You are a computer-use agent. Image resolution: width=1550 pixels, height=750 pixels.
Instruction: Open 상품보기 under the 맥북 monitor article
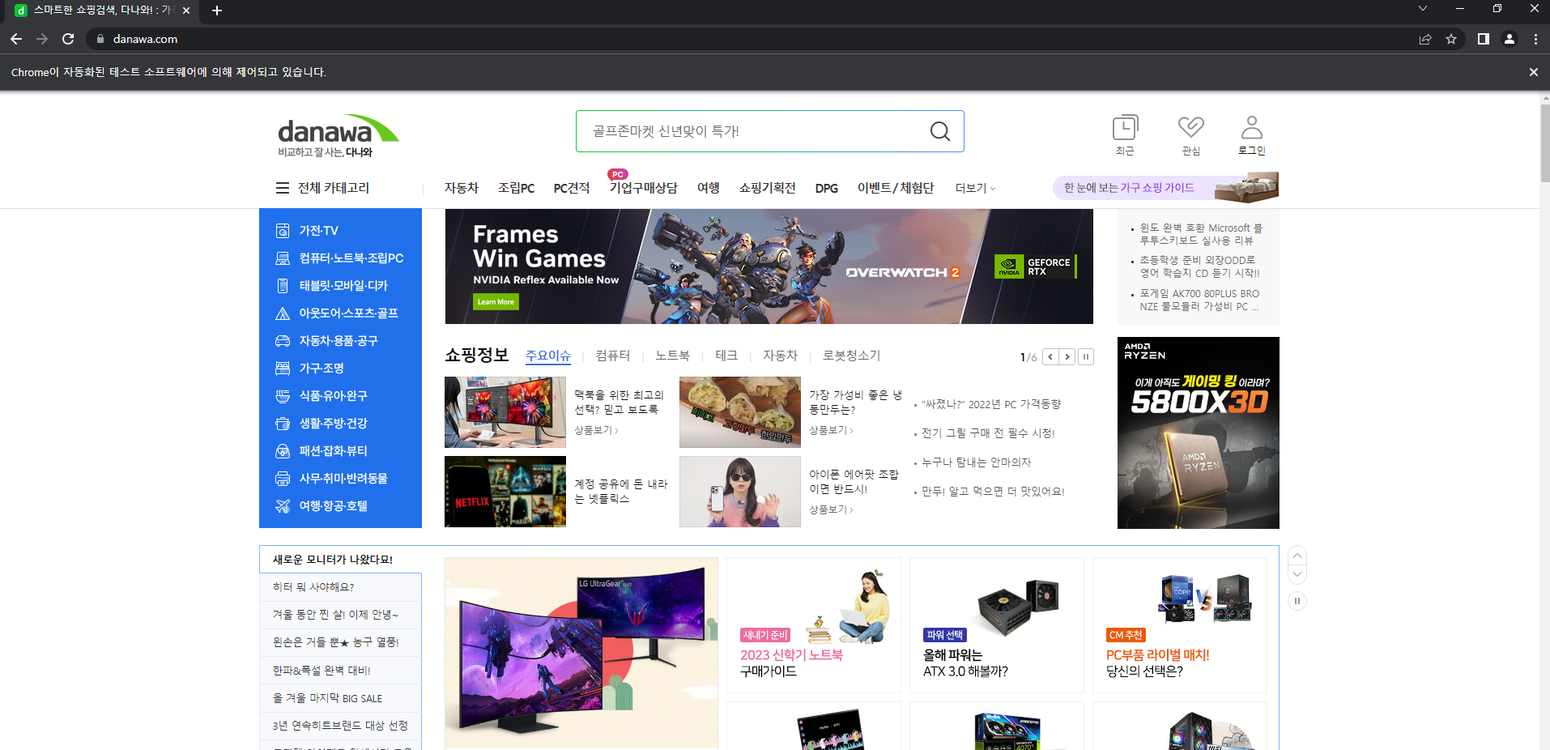(x=596, y=430)
